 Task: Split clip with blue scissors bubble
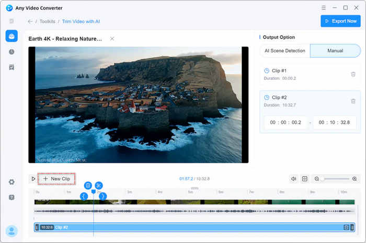coord(99,186)
